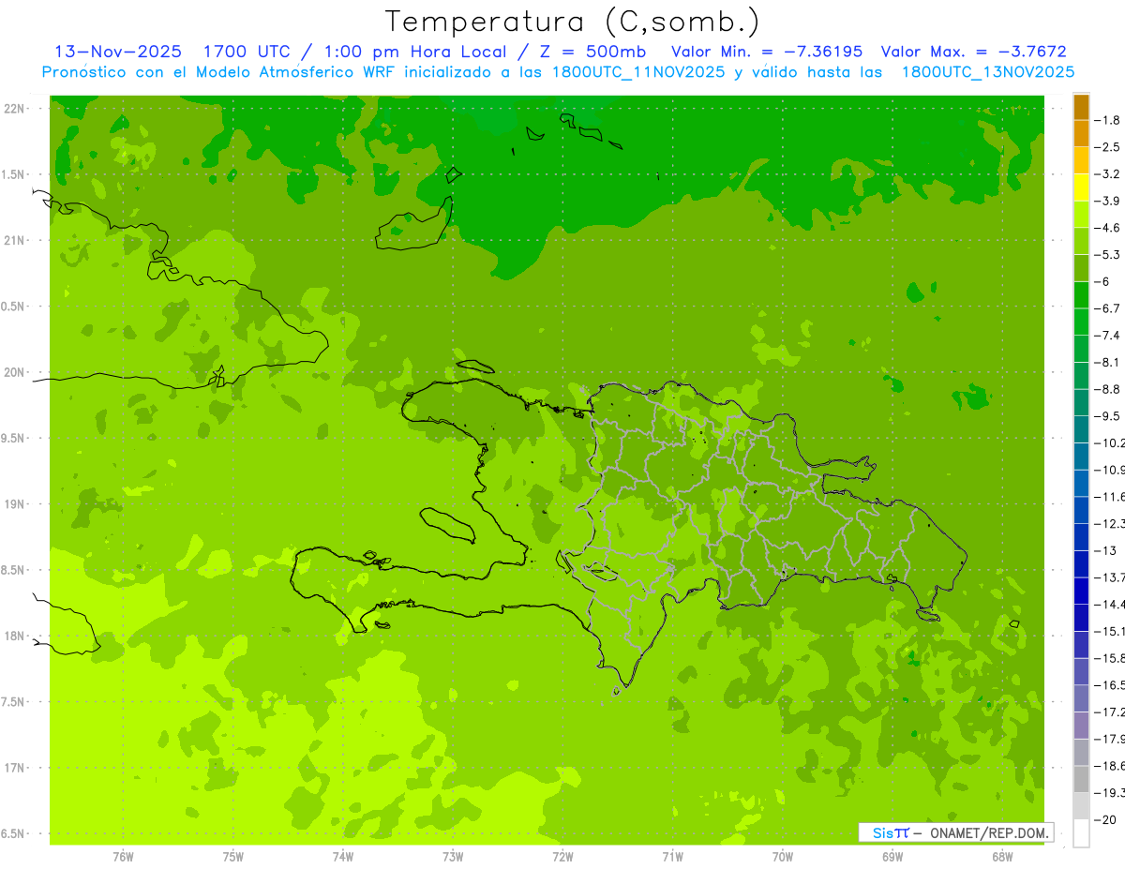Click the '18N' latitude axis label
This screenshot has width=1125, height=869.
14,636
